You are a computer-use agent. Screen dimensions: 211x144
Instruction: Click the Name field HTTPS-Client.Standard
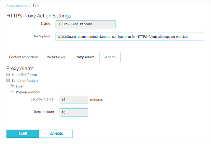click(86, 24)
